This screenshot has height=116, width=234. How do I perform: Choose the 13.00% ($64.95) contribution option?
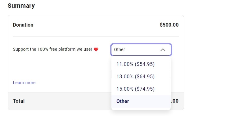pos(141,77)
